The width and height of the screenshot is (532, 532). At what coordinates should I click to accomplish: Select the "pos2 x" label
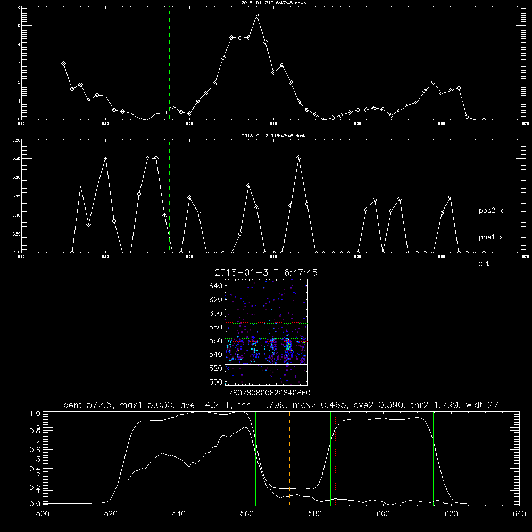(x=491, y=211)
